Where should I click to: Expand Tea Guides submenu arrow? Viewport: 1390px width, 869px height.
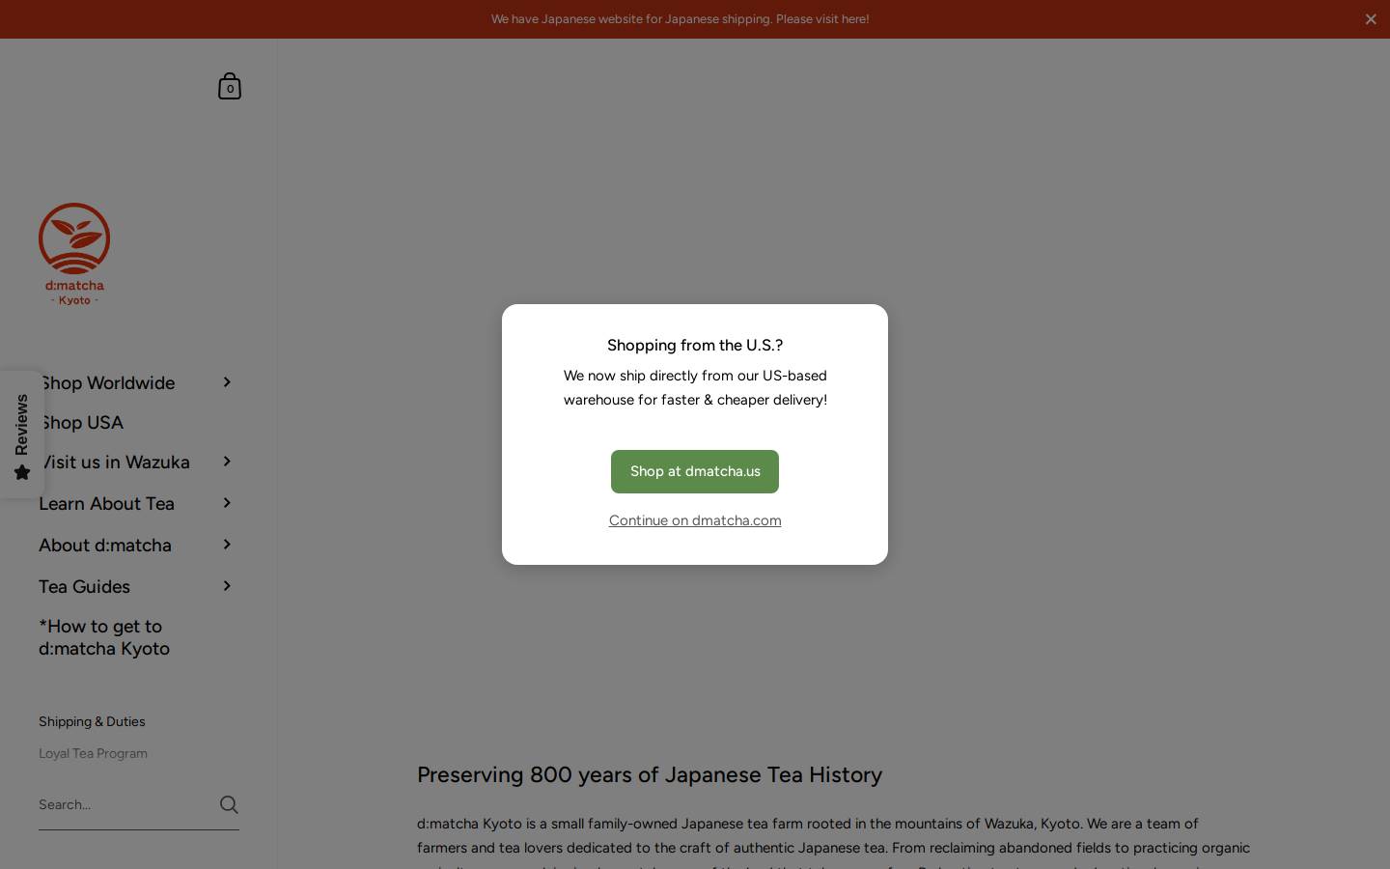click(227, 586)
